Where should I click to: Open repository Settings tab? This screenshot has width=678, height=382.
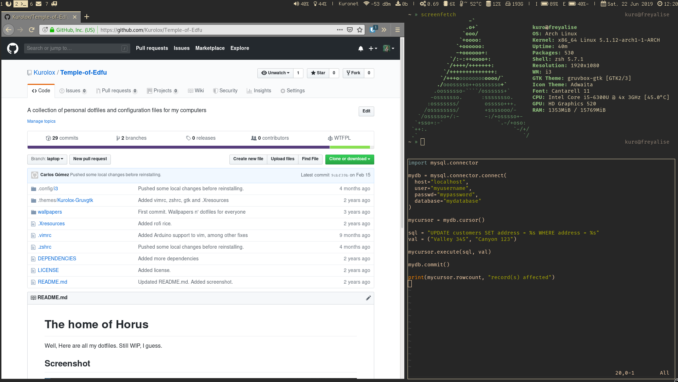pos(292,91)
